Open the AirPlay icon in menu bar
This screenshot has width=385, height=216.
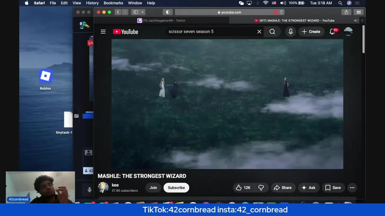249,3
